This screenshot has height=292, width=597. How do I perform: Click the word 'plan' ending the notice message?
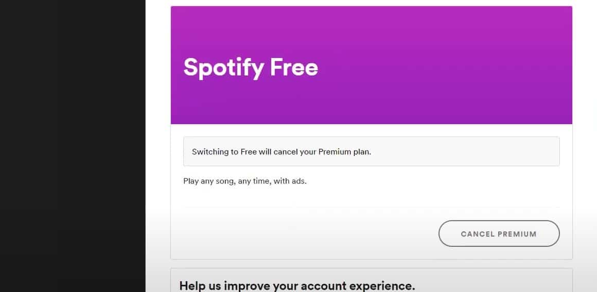(x=362, y=152)
